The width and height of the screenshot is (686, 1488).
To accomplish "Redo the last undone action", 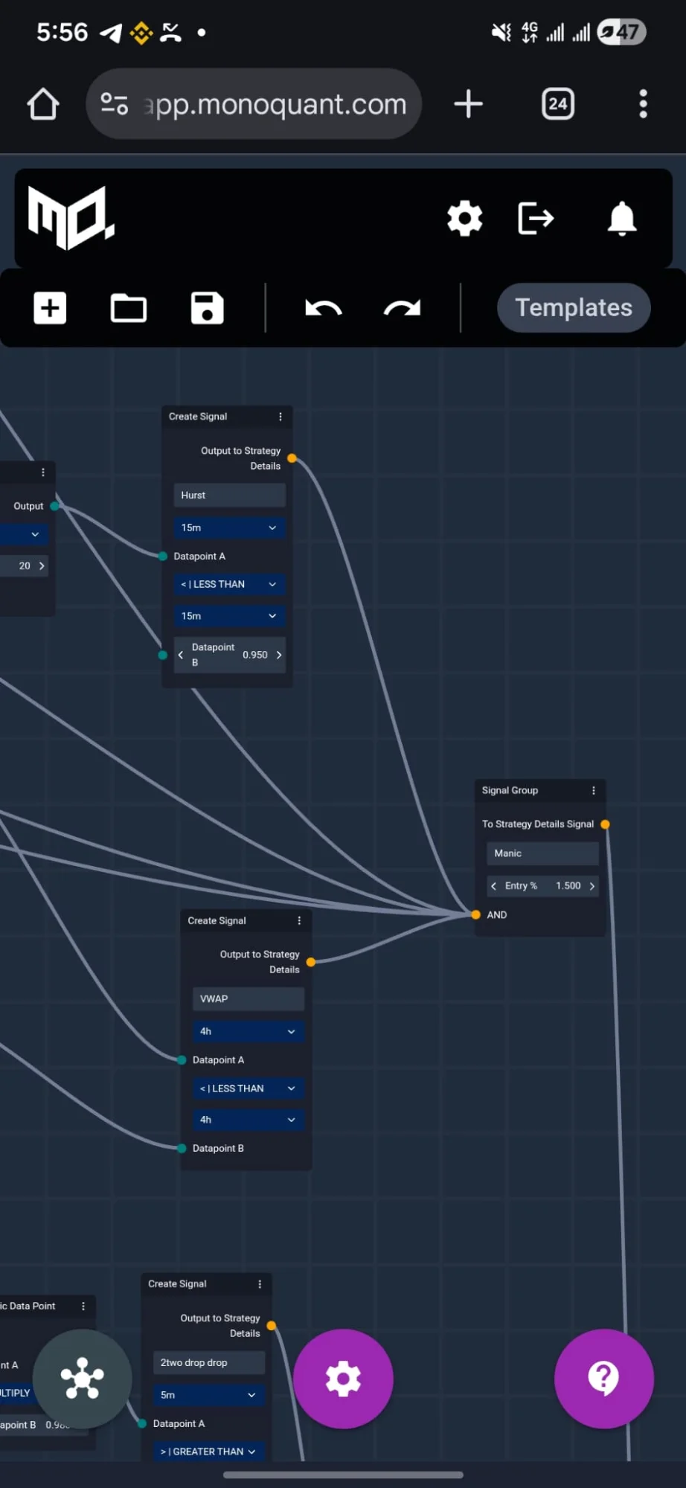I will (402, 308).
